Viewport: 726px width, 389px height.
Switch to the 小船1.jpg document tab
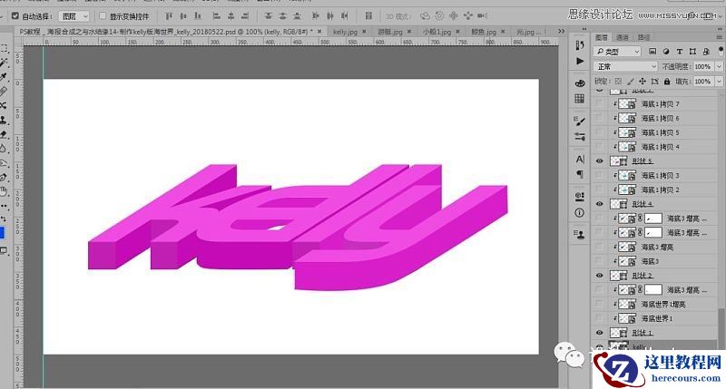pos(437,32)
